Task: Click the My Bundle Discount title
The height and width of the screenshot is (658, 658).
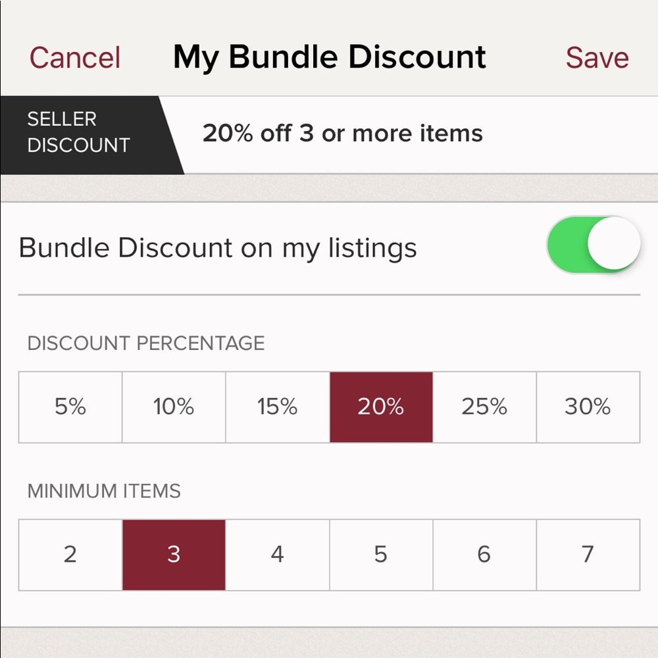Action: point(329,57)
